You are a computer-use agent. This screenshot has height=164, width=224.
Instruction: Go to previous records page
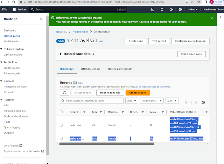186,102
